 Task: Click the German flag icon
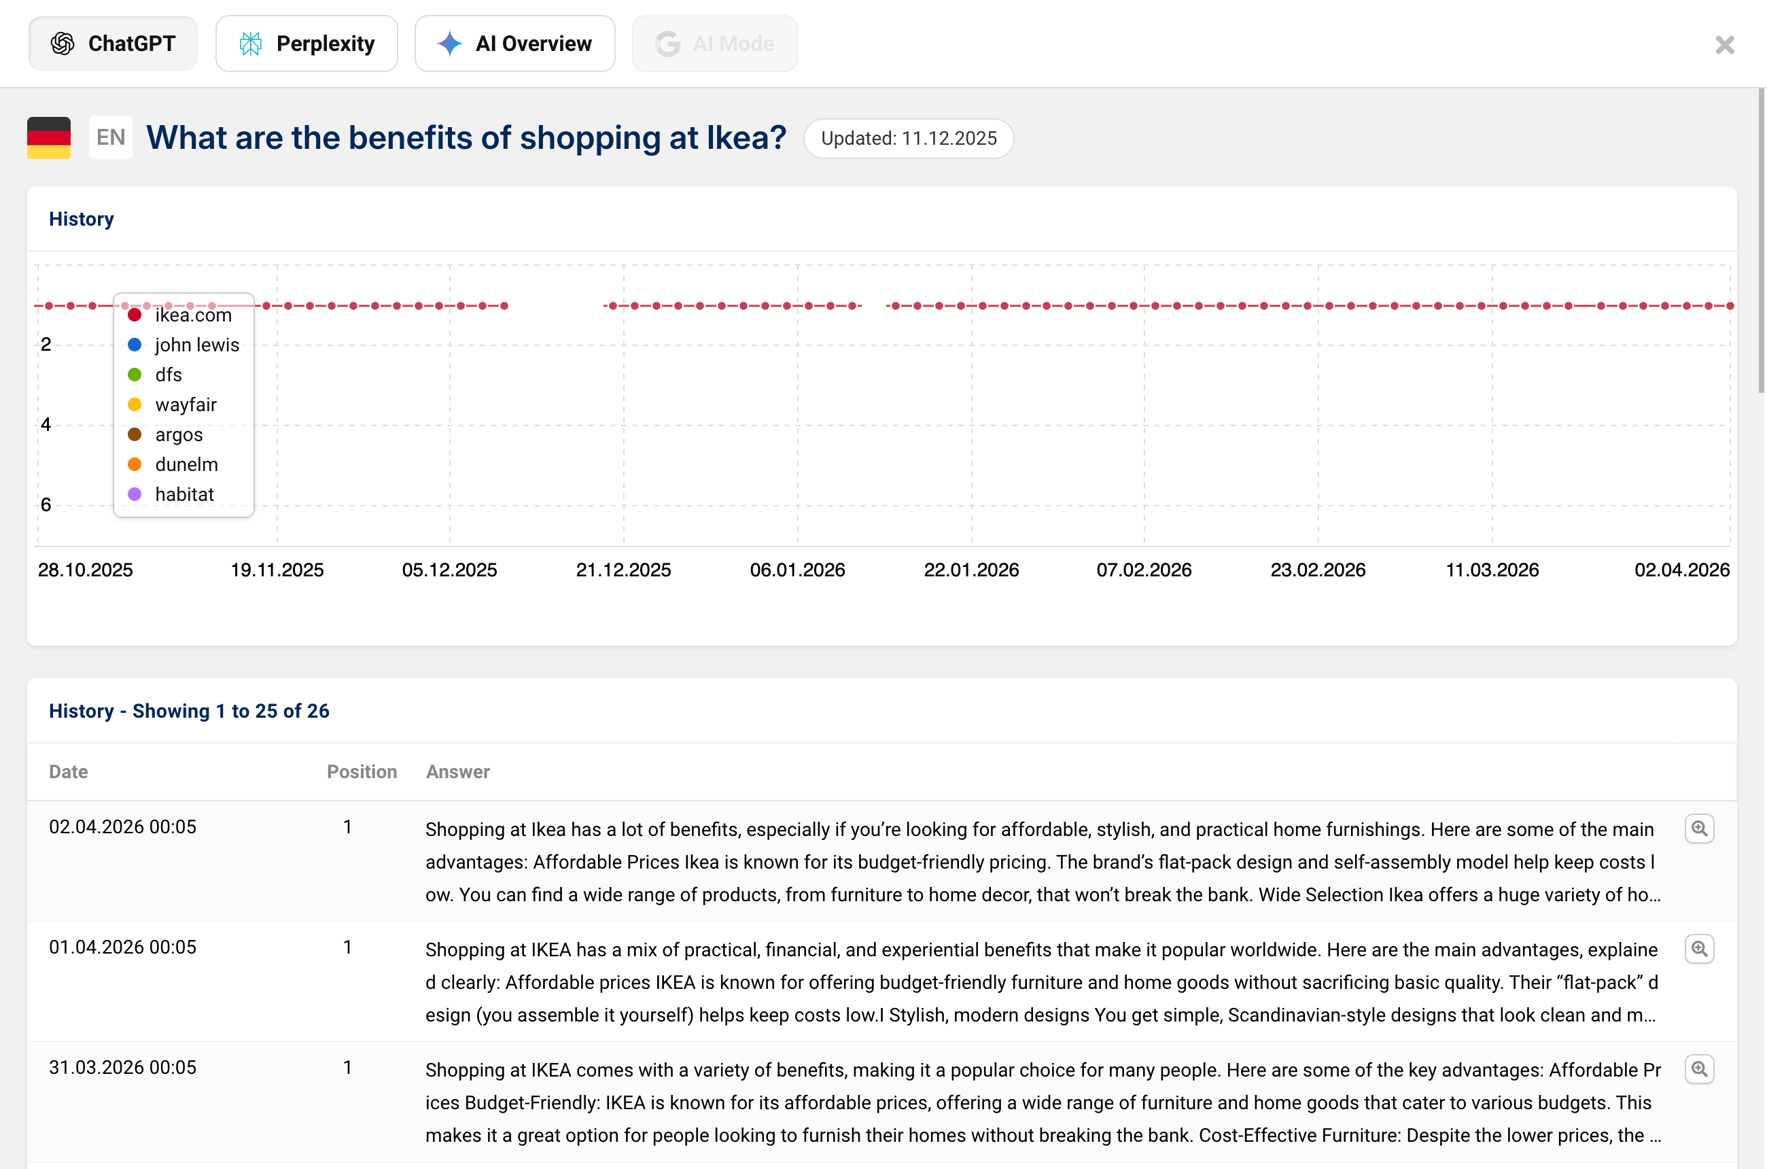(48, 137)
